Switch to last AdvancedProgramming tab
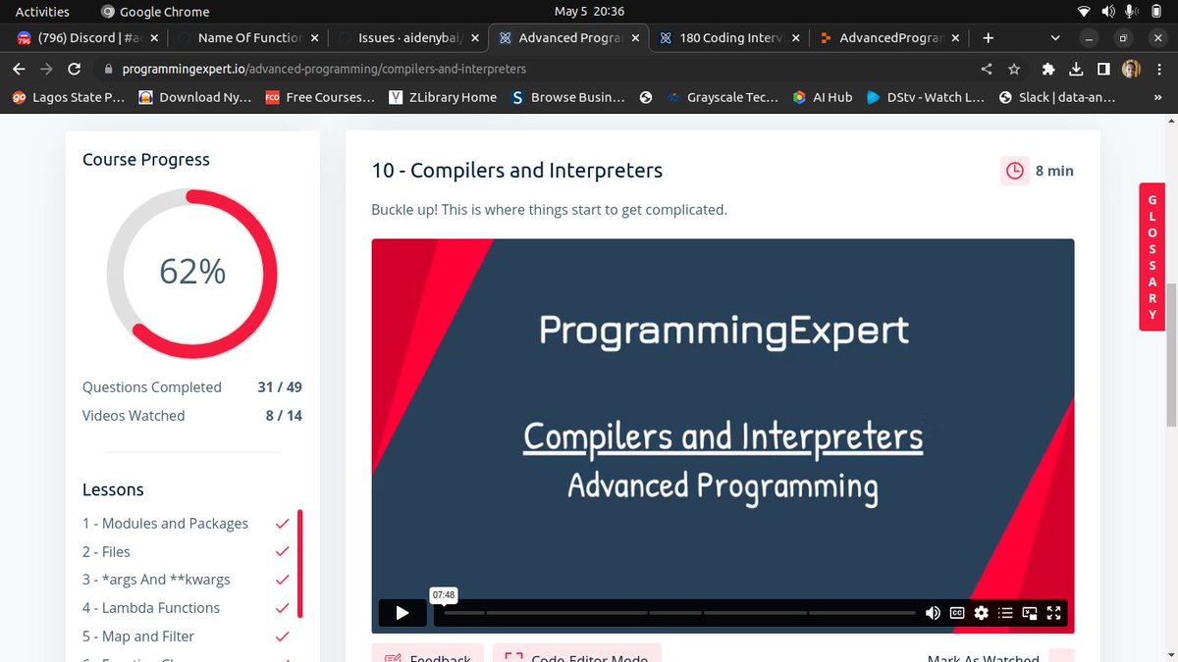 tap(890, 38)
